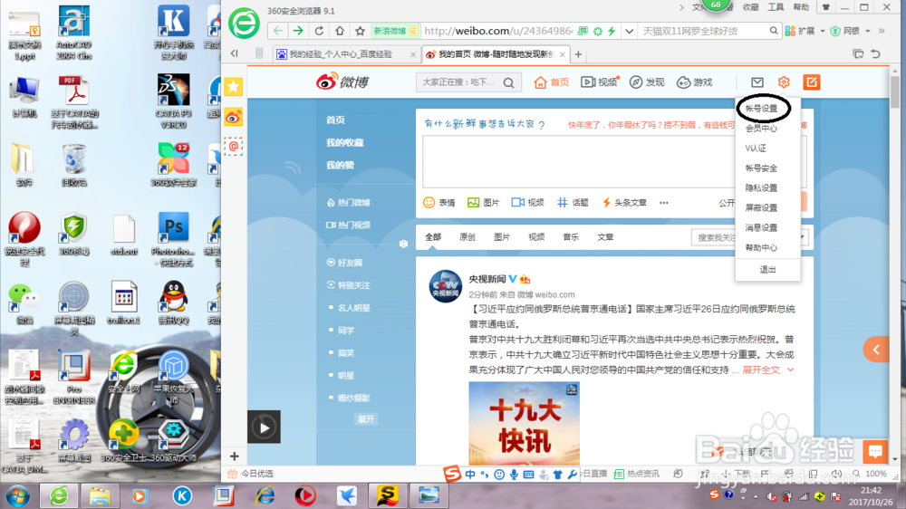906x509 pixels.
Task: Log out via 退出 menu item
Action: coord(767,269)
